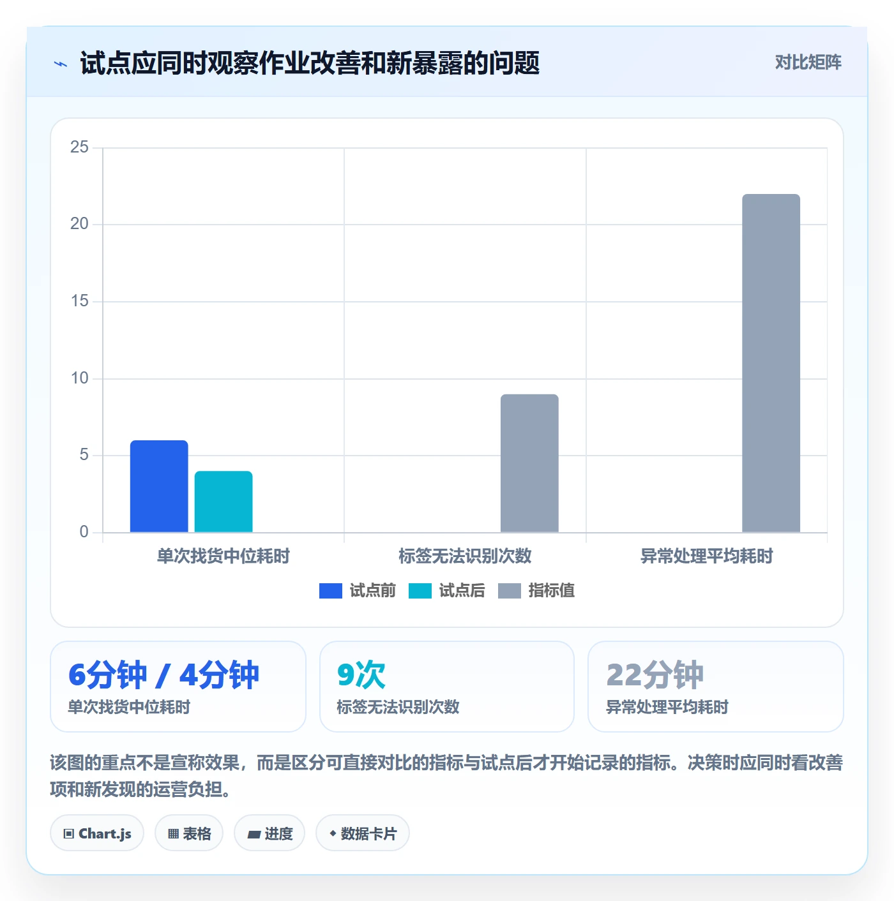Click the Chart.js chip square icon
894x901 pixels.
[x=69, y=834]
